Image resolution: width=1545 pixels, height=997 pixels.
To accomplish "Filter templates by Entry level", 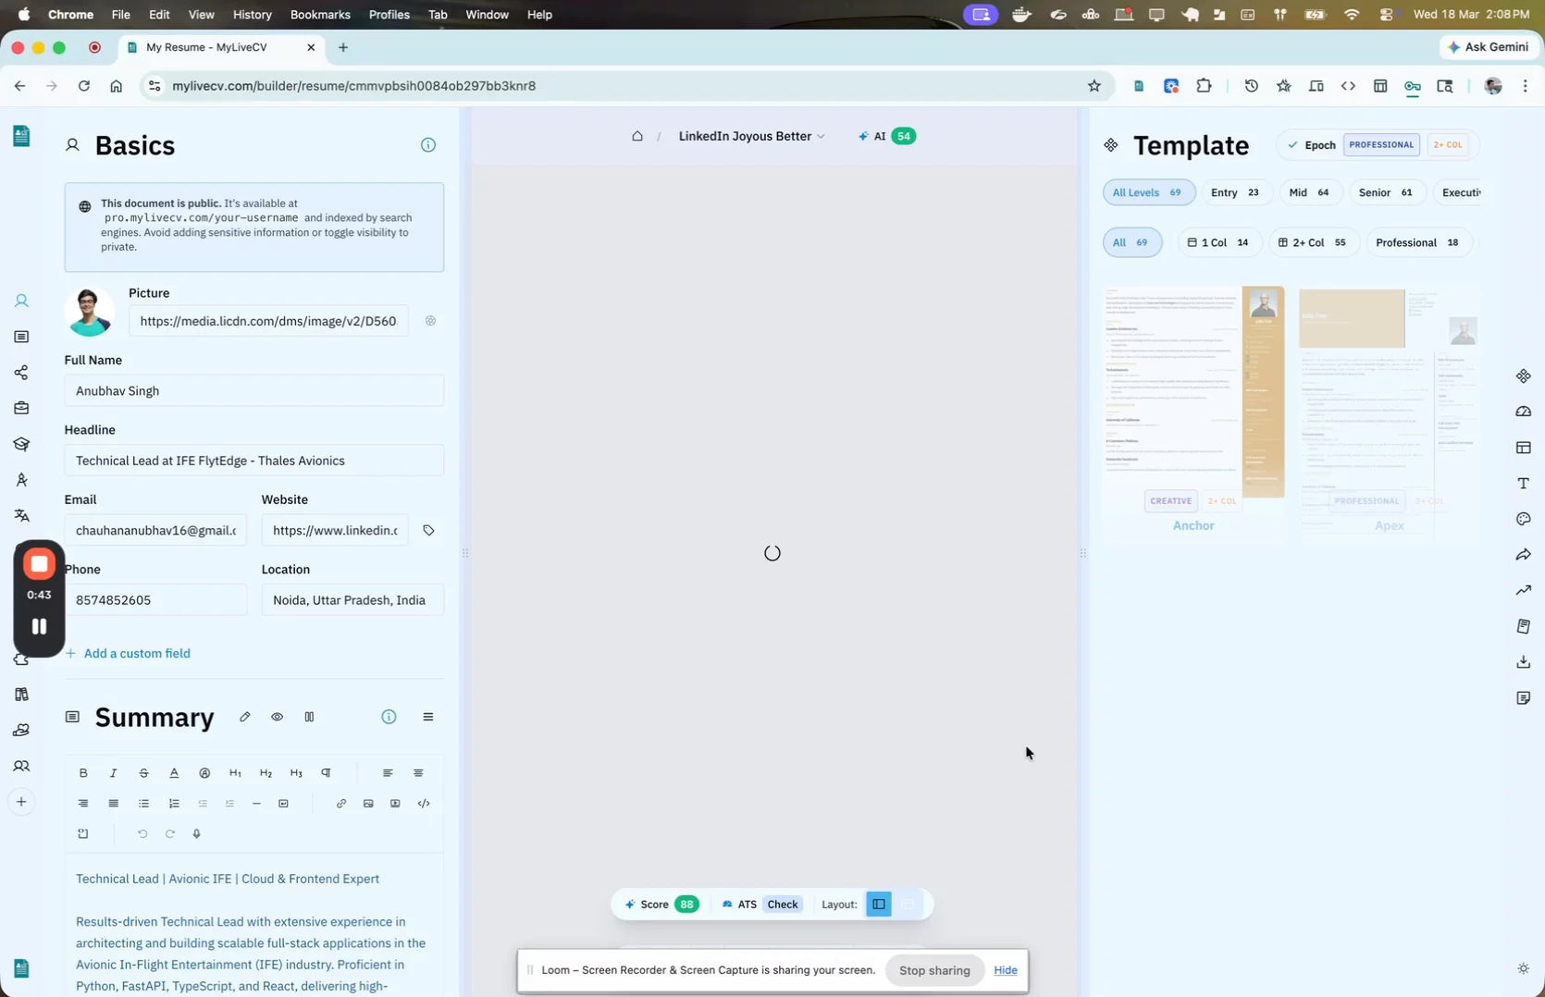I will tap(1235, 192).
